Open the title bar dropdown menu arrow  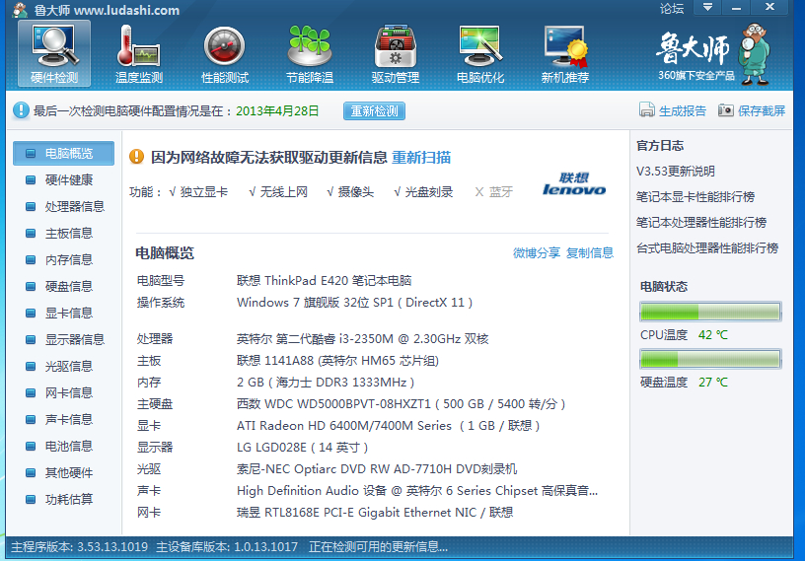(x=707, y=7)
